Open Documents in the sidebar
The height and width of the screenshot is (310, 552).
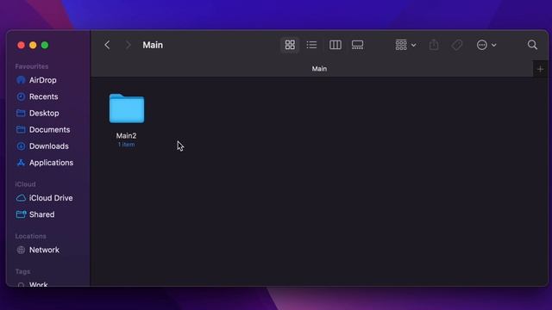[x=49, y=130]
